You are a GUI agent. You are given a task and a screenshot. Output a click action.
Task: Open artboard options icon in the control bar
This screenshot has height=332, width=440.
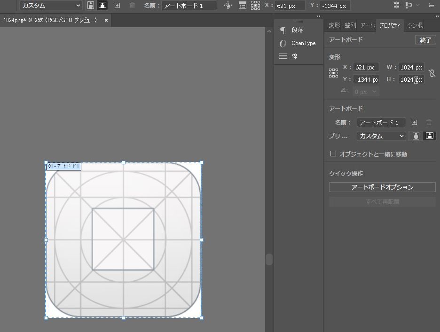point(242,6)
